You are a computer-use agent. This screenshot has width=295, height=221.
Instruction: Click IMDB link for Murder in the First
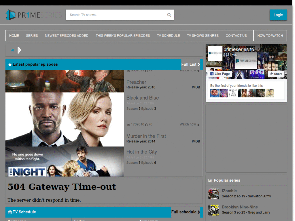coord(196,141)
